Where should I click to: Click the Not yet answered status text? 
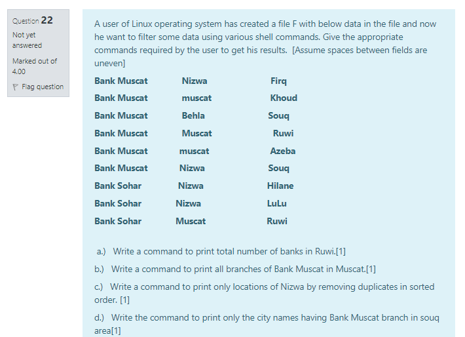click(27, 40)
